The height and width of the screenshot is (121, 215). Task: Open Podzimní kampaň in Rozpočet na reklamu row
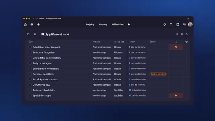(x=101, y=74)
